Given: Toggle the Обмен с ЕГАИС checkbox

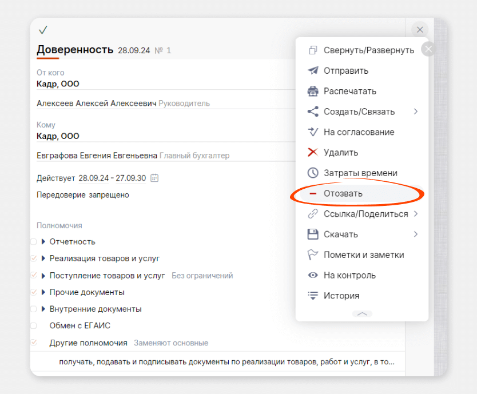Looking at the screenshot, I should [34, 326].
